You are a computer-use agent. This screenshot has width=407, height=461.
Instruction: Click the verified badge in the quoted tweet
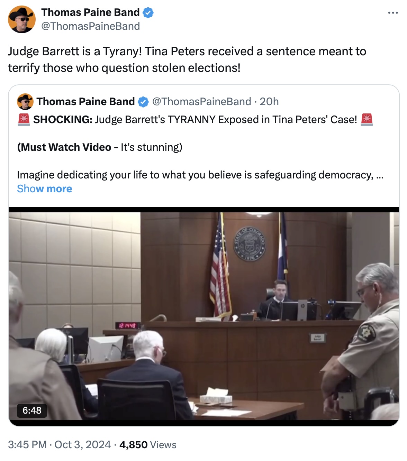[x=143, y=102]
